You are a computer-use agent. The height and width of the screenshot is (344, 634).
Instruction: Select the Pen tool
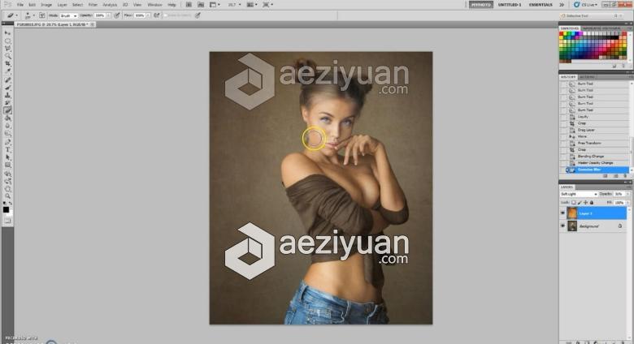click(7, 142)
